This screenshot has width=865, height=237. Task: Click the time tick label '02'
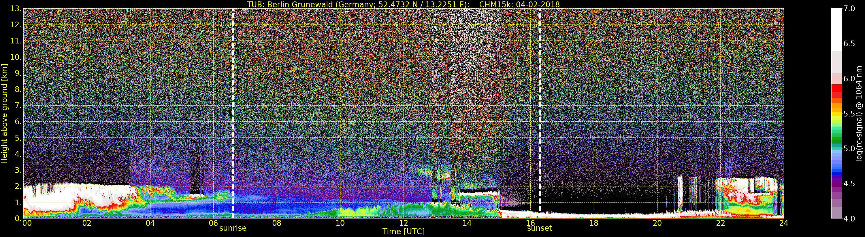(87, 223)
